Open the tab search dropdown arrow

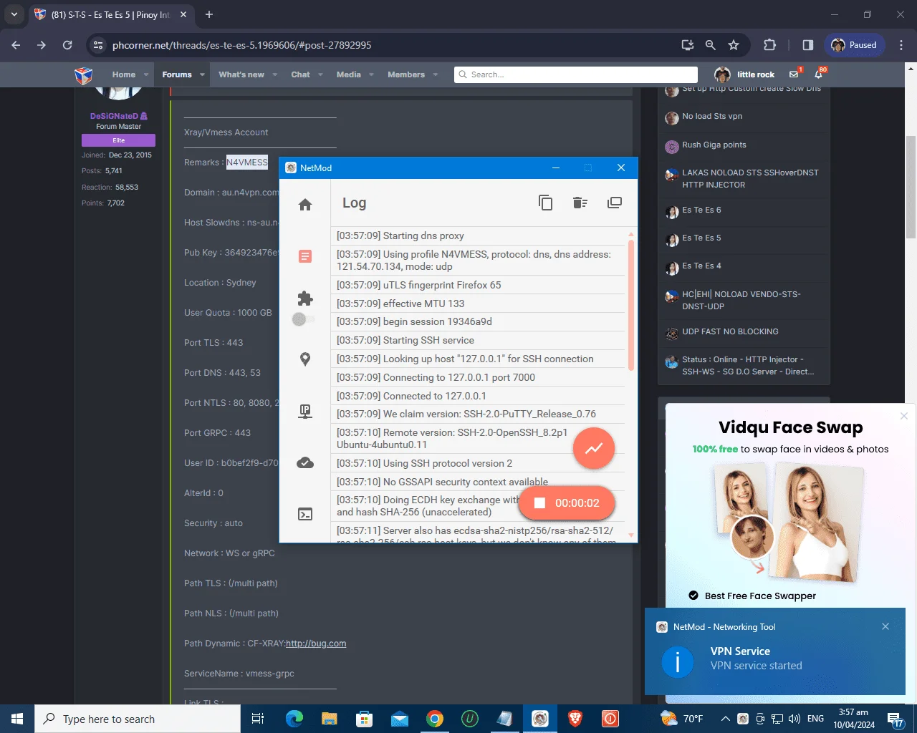(14, 14)
